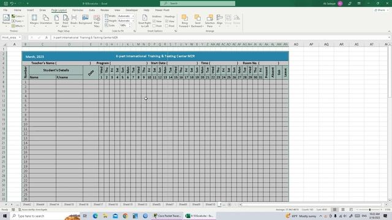Switch to Normal view in status bar
The image size is (392, 220).
(x=334, y=210)
